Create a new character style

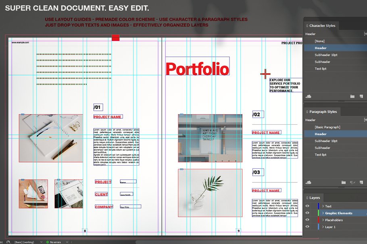pos(361,96)
